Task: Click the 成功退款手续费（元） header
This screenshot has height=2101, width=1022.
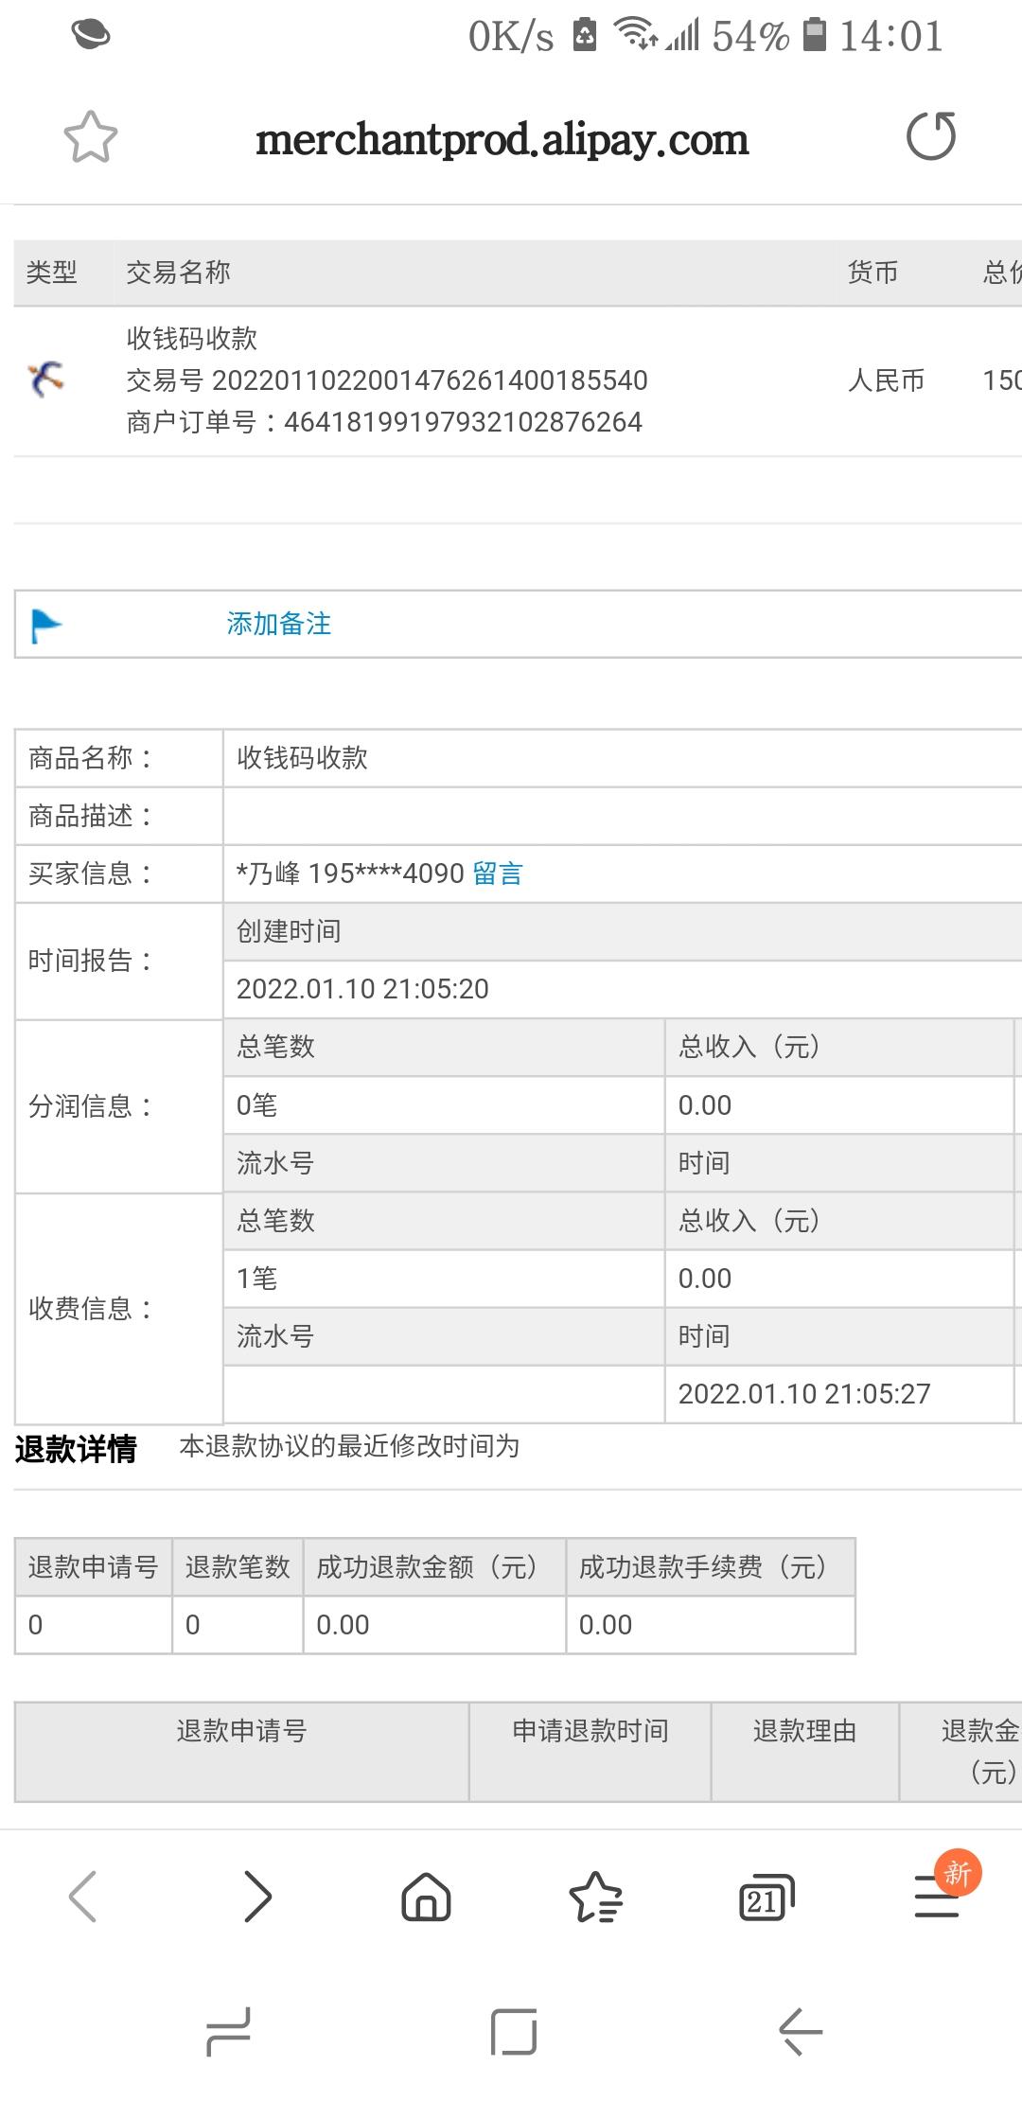Action: tap(710, 1567)
